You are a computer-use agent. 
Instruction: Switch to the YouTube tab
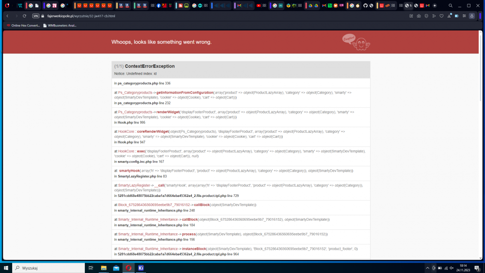pos(259,5)
